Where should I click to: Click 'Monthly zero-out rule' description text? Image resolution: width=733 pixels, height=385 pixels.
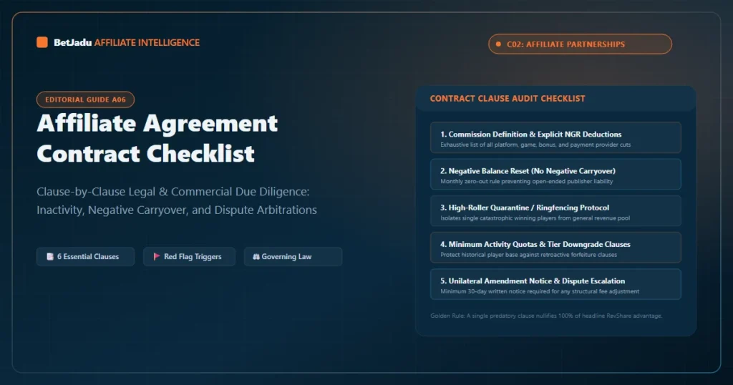[526, 181]
